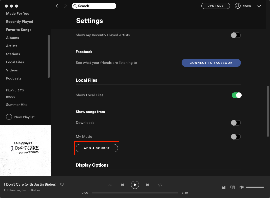Open Made For You in sidebar
The image size is (270, 198).
click(17, 13)
